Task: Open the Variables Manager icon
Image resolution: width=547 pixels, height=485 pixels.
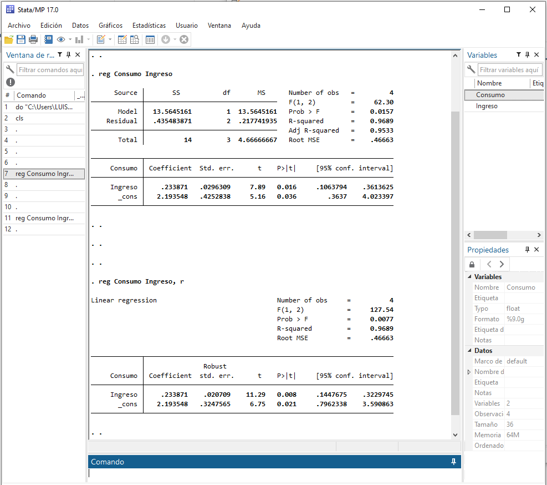Action: [150, 39]
